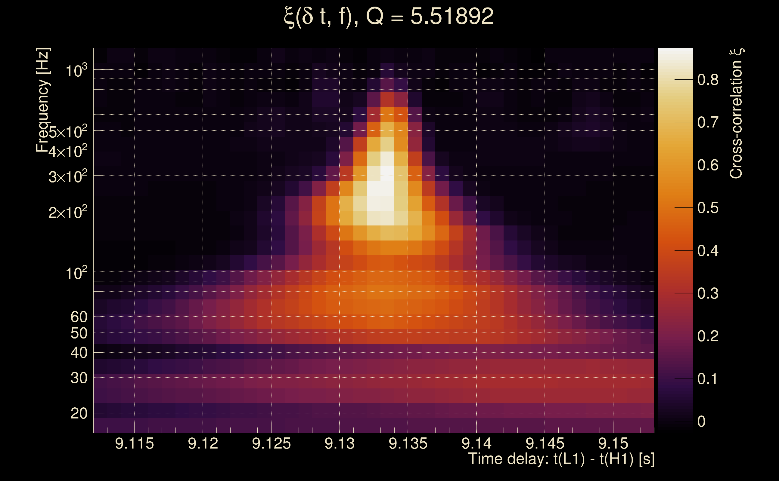Click the 60 Hz tick label
Image resolution: width=779 pixels, height=481 pixels.
point(79,317)
